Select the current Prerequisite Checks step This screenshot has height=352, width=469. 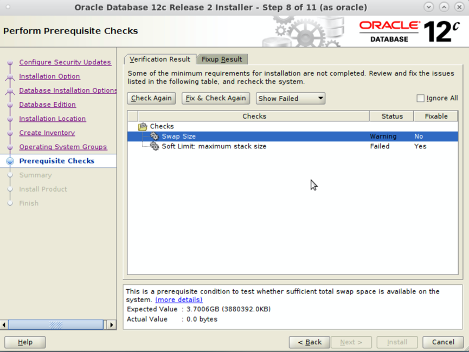[56, 161]
